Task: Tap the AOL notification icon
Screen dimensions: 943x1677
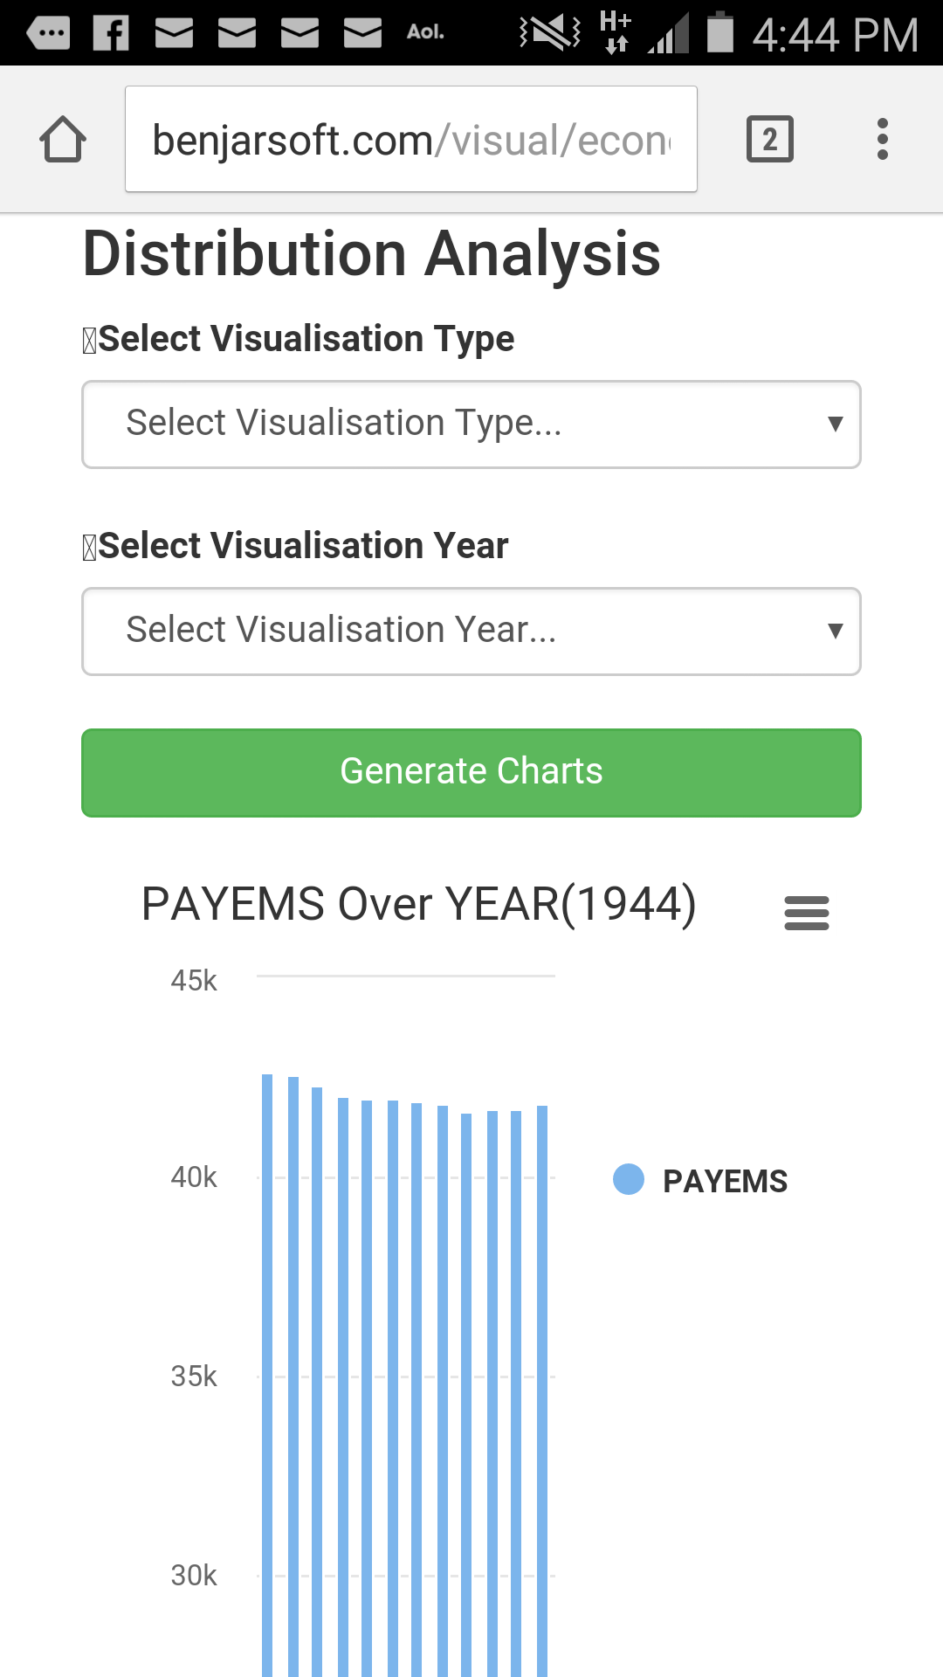Action: point(425,32)
